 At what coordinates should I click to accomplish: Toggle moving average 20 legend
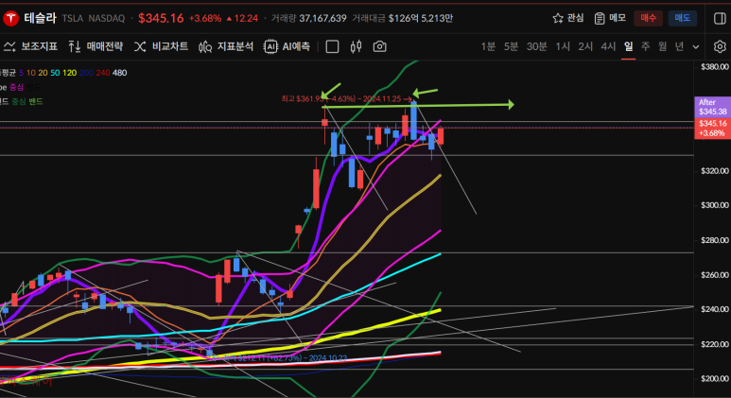[x=43, y=73]
